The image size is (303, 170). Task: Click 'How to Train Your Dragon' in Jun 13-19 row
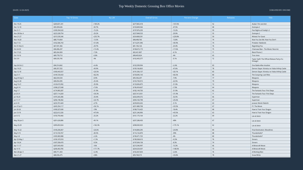pos(270,113)
